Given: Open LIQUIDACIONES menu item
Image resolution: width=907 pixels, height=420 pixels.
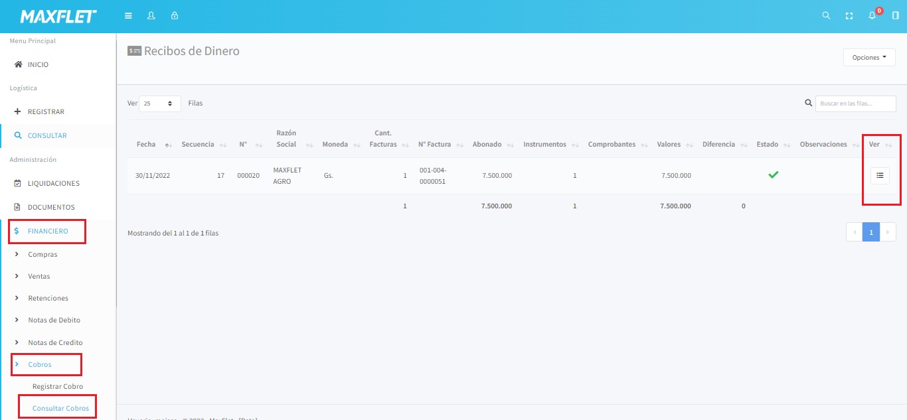Looking at the screenshot, I should (x=53, y=183).
